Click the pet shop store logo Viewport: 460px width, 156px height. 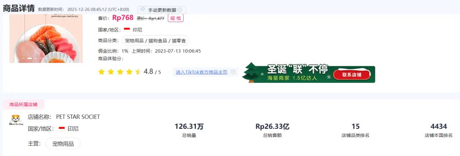(x=16, y=120)
